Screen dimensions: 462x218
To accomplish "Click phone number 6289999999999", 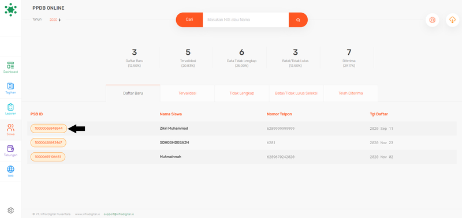I will pyautogui.click(x=281, y=129).
